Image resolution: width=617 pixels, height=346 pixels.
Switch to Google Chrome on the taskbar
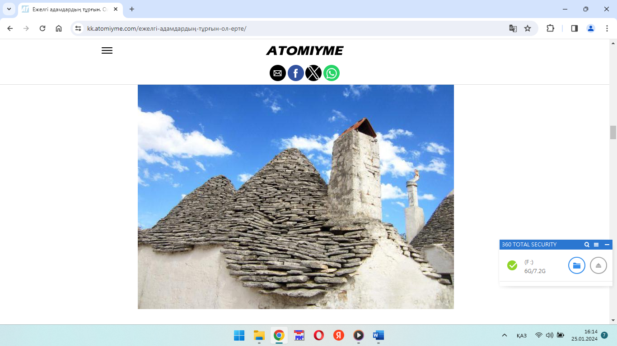tap(279, 335)
